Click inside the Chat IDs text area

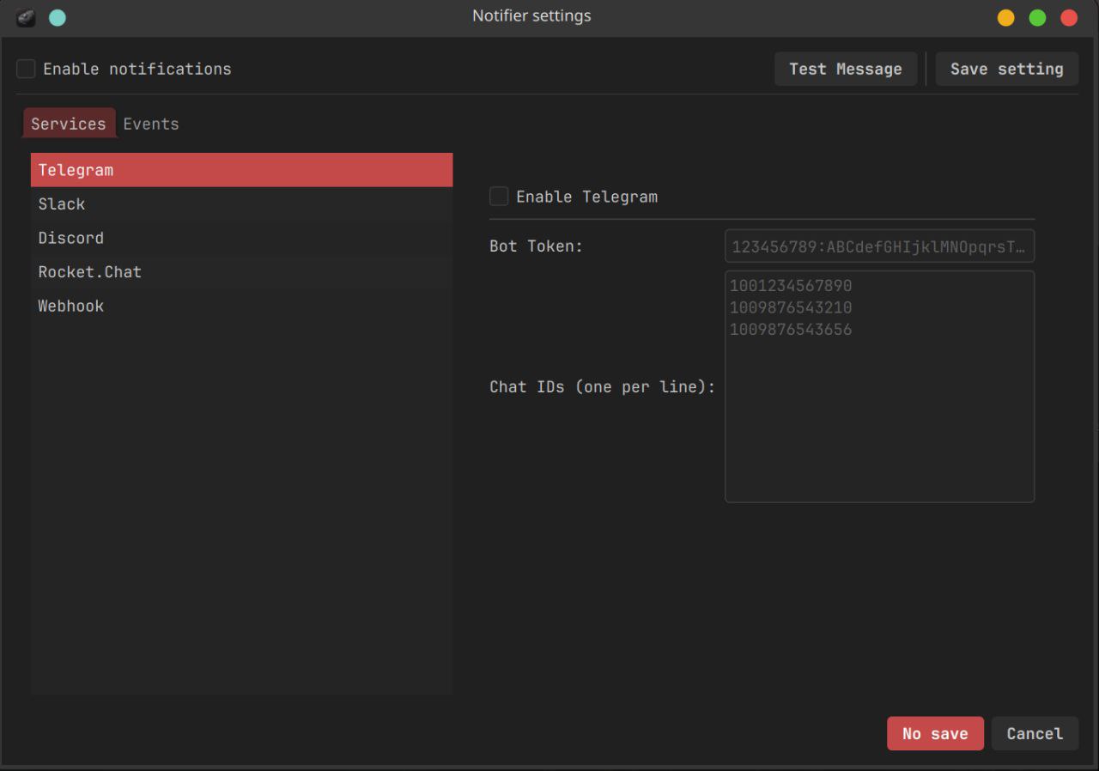(879, 412)
